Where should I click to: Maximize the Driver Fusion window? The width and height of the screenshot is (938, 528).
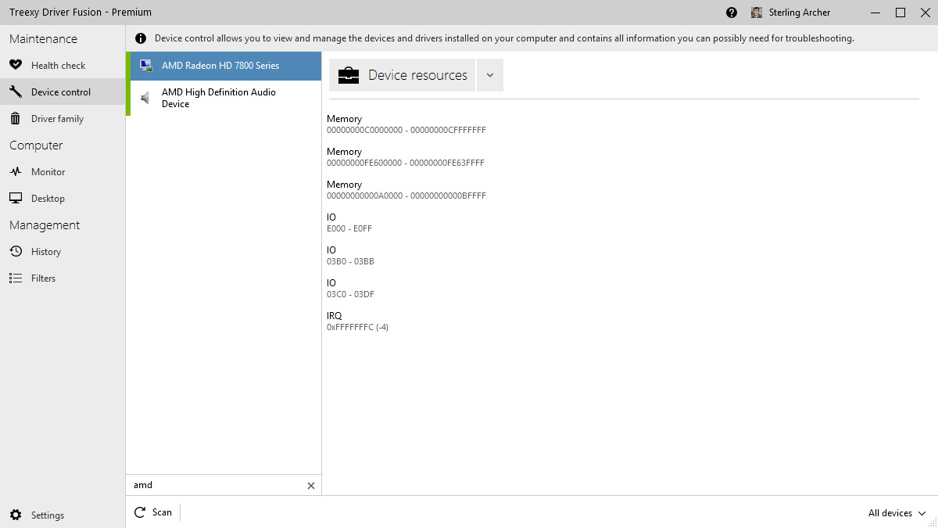coord(900,13)
